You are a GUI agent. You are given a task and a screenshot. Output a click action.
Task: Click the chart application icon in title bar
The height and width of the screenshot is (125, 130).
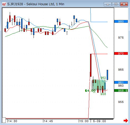pos(4,4)
